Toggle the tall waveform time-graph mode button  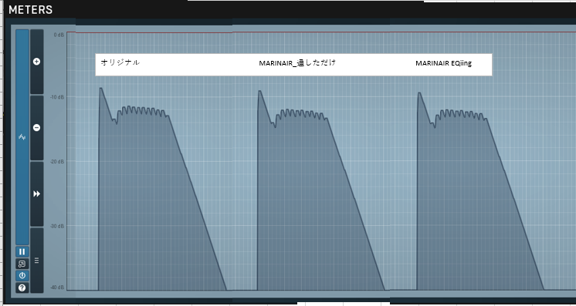[x=22, y=137]
